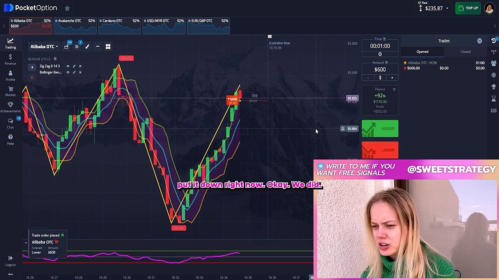Image resolution: width=499 pixels, height=280 pixels.
Task: Switch to the Alibaba OTC asset tab
Action: 31,26
